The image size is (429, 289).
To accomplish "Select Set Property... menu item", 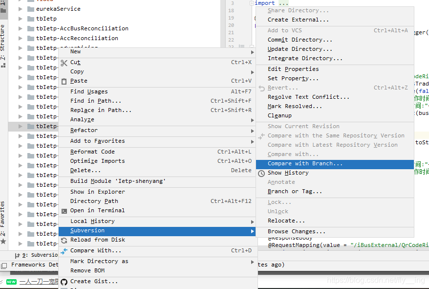I will [335, 79].
